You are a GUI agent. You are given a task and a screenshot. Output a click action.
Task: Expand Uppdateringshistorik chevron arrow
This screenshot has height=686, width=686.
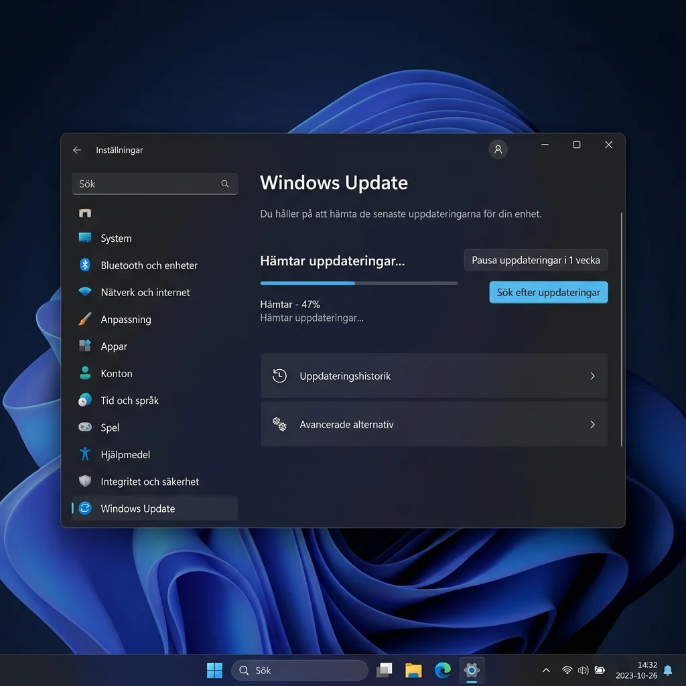[x=592, y=376]
